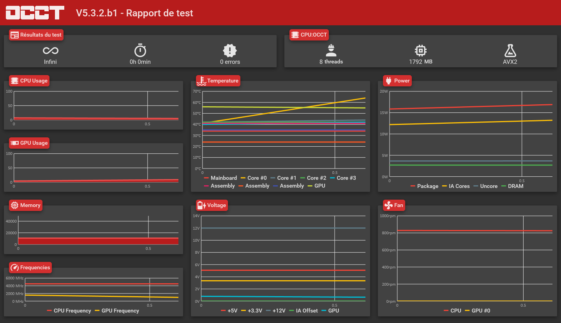561x323 pixels.
Task: Click the chip icon above 1792 MB
Action: point(421,50)
